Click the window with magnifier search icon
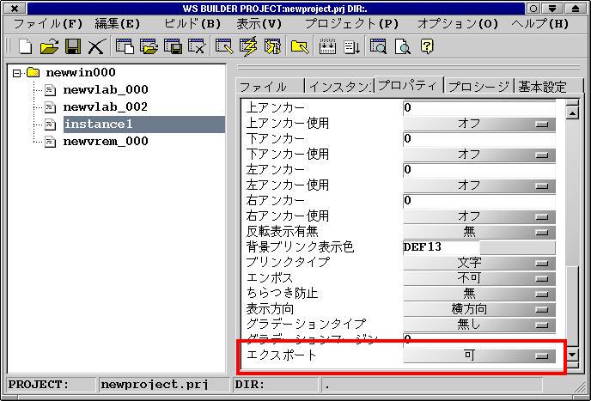The width and height of the screenshot is (591, 401). pyautogui.click(x=378, y=46)
